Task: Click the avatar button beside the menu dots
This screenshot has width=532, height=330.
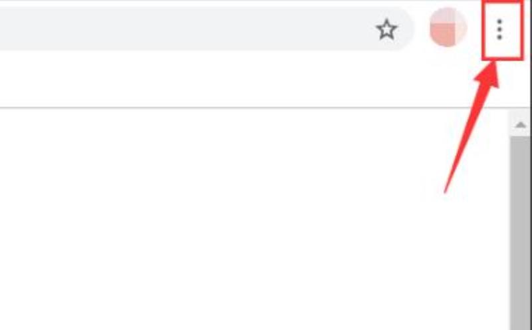Action: (448, 27)
